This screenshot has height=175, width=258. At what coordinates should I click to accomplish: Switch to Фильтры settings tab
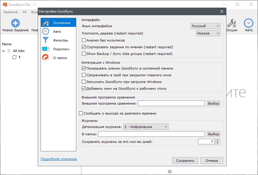point(58,40)
